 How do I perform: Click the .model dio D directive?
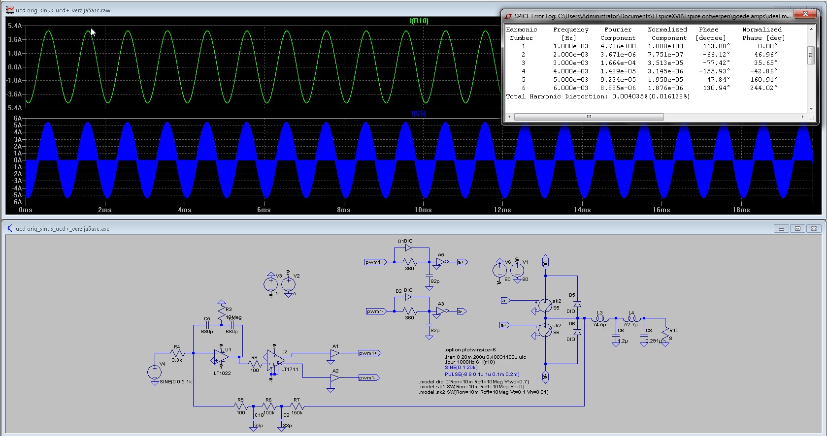pos(474,382)
